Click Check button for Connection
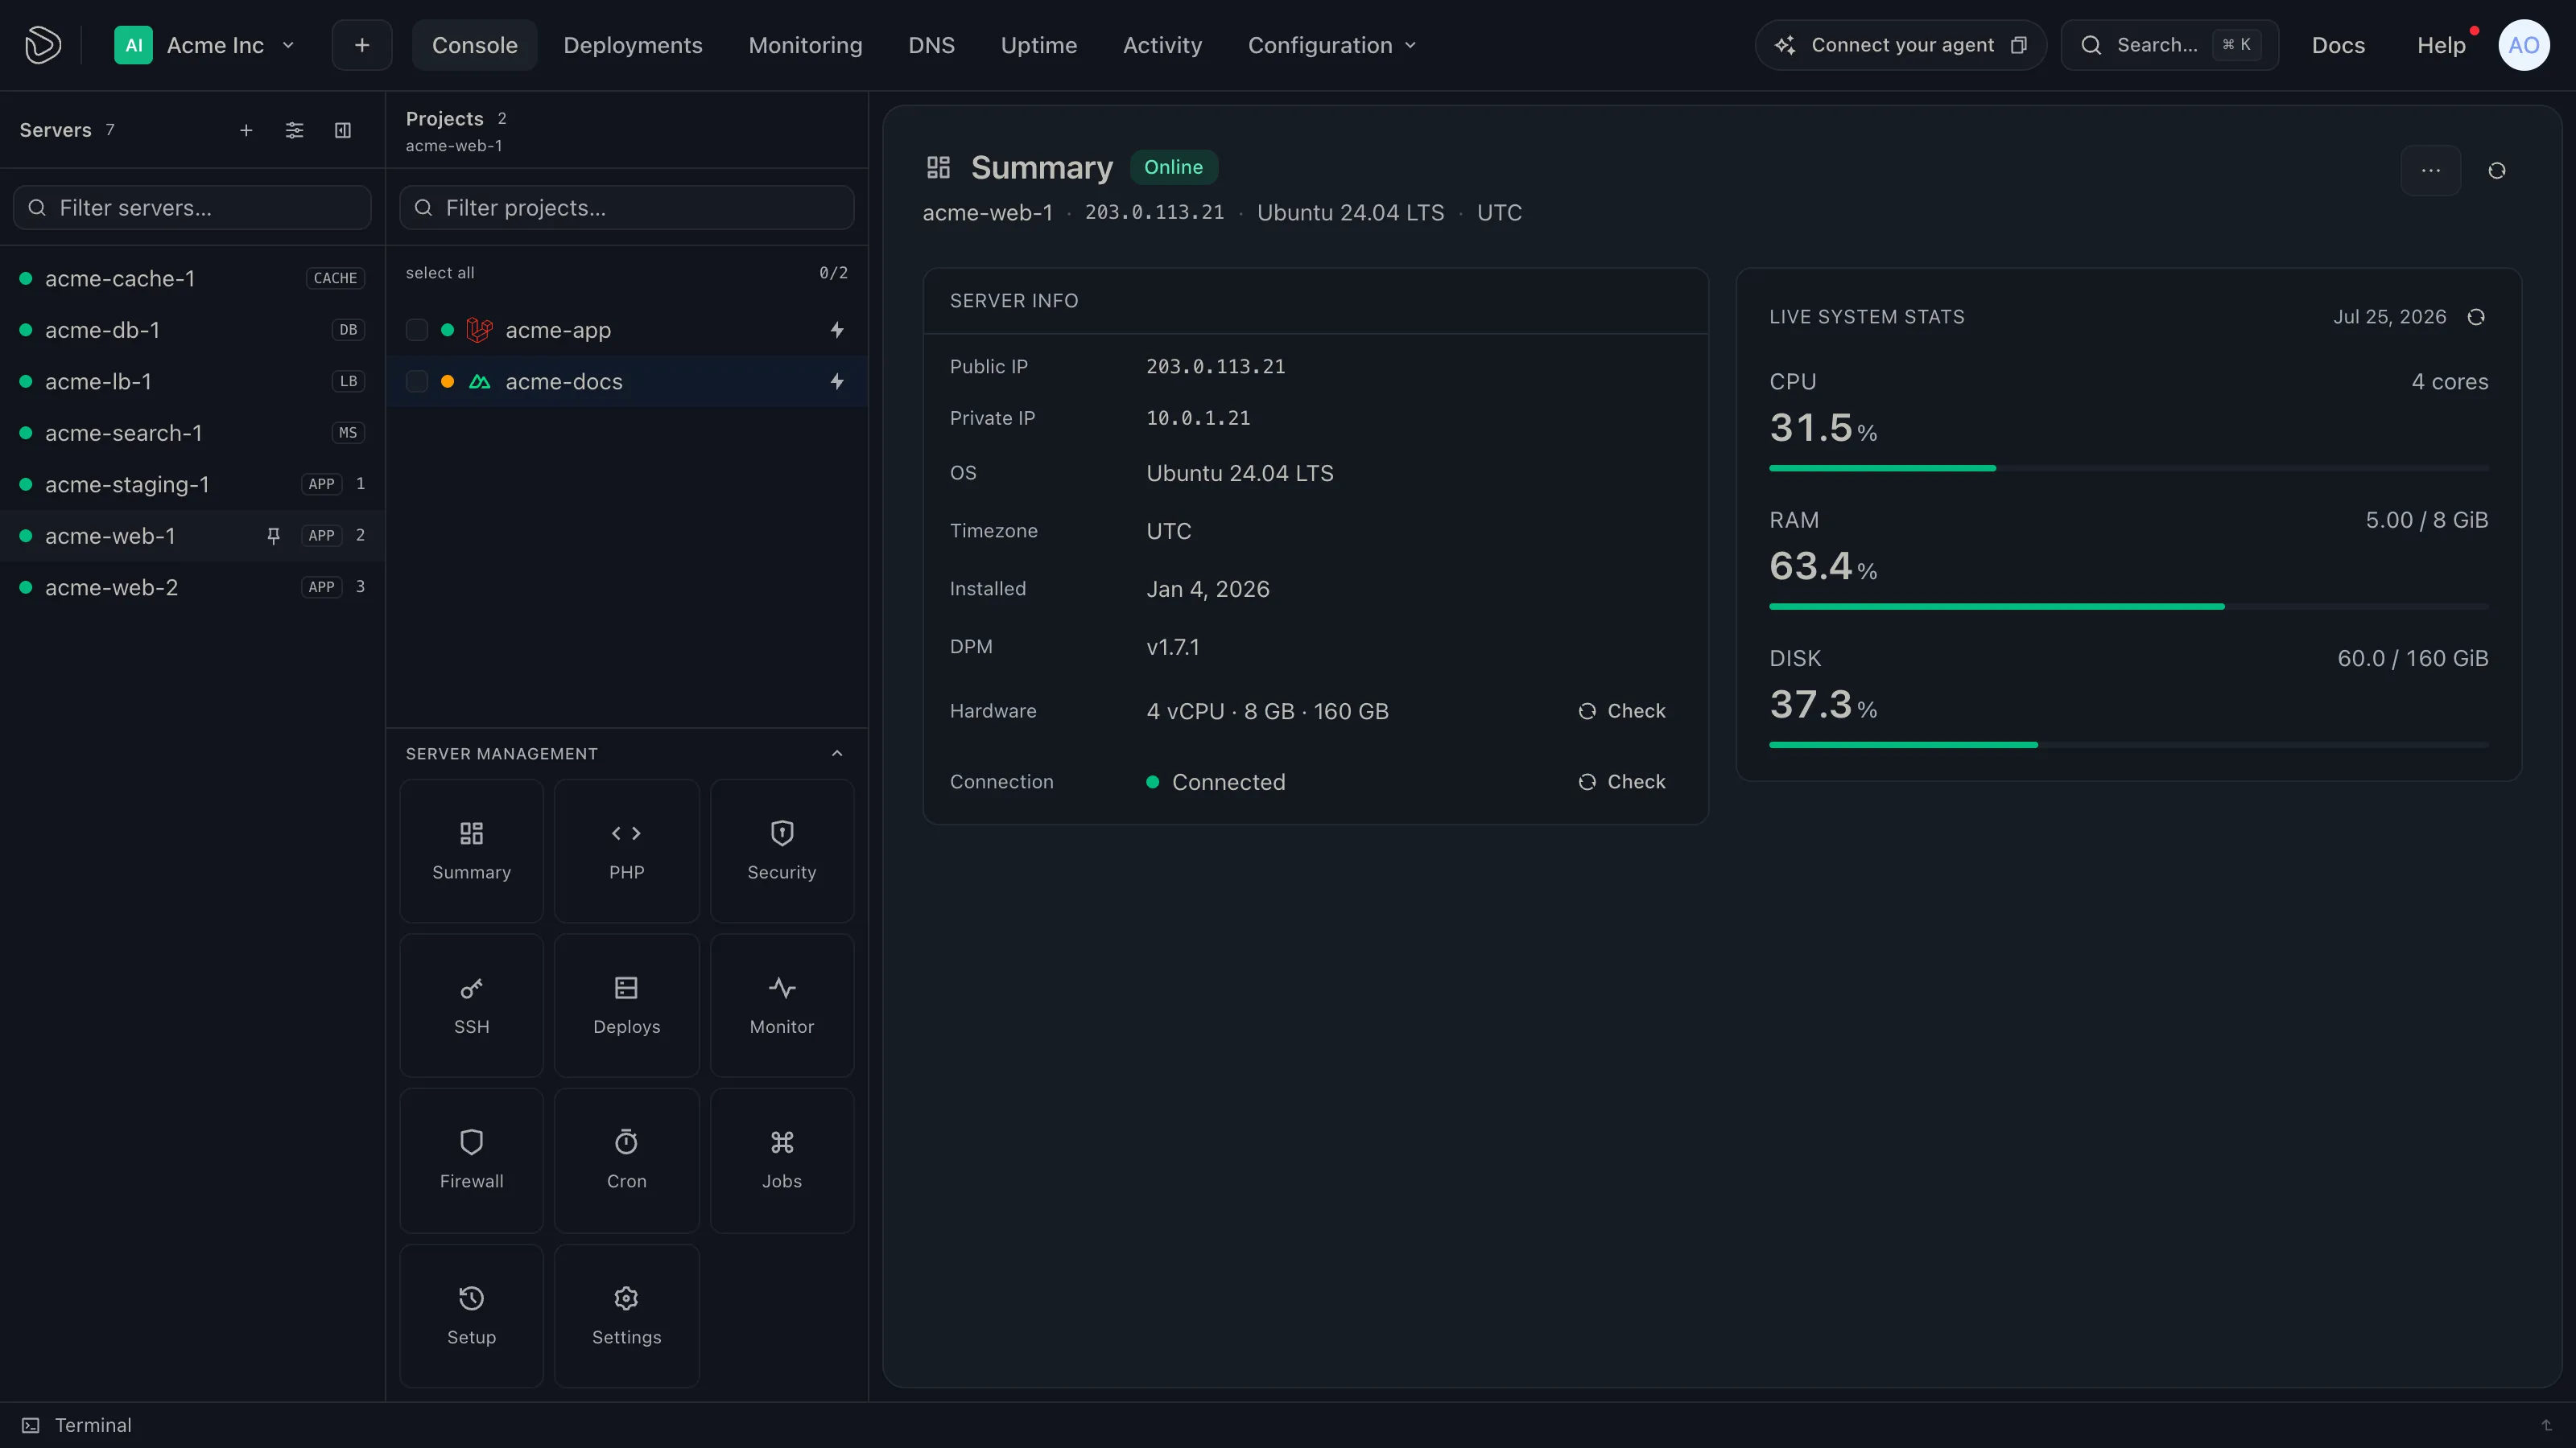Viewport: 2576px width, 1448px height. pyautogui.click(x=1622, y=781)
